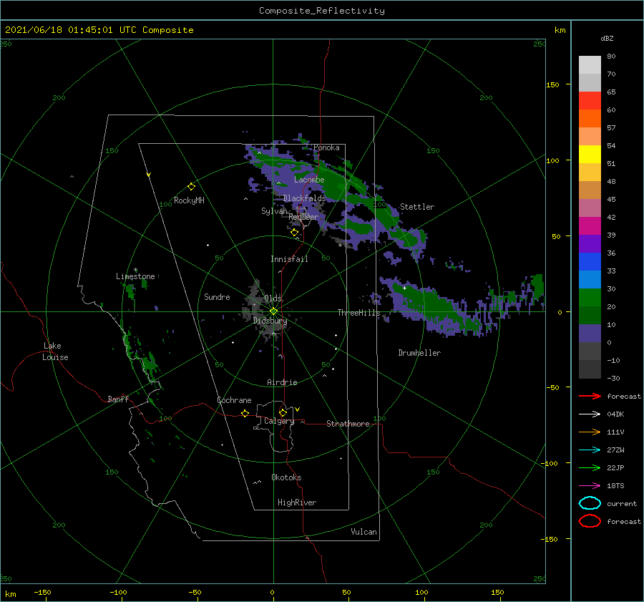
Task: Click the current legend text
Action: coord(622,503)
